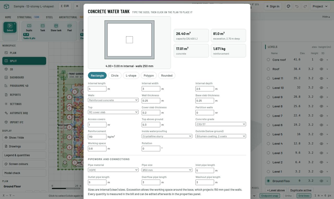This screenshot has width=334, height=199.
Task: Click the app cube logo icon
Action: (7, 7)
